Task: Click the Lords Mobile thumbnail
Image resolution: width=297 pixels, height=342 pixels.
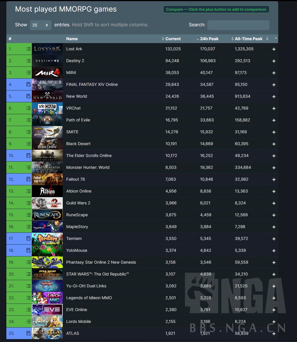Action: (47, 321)
